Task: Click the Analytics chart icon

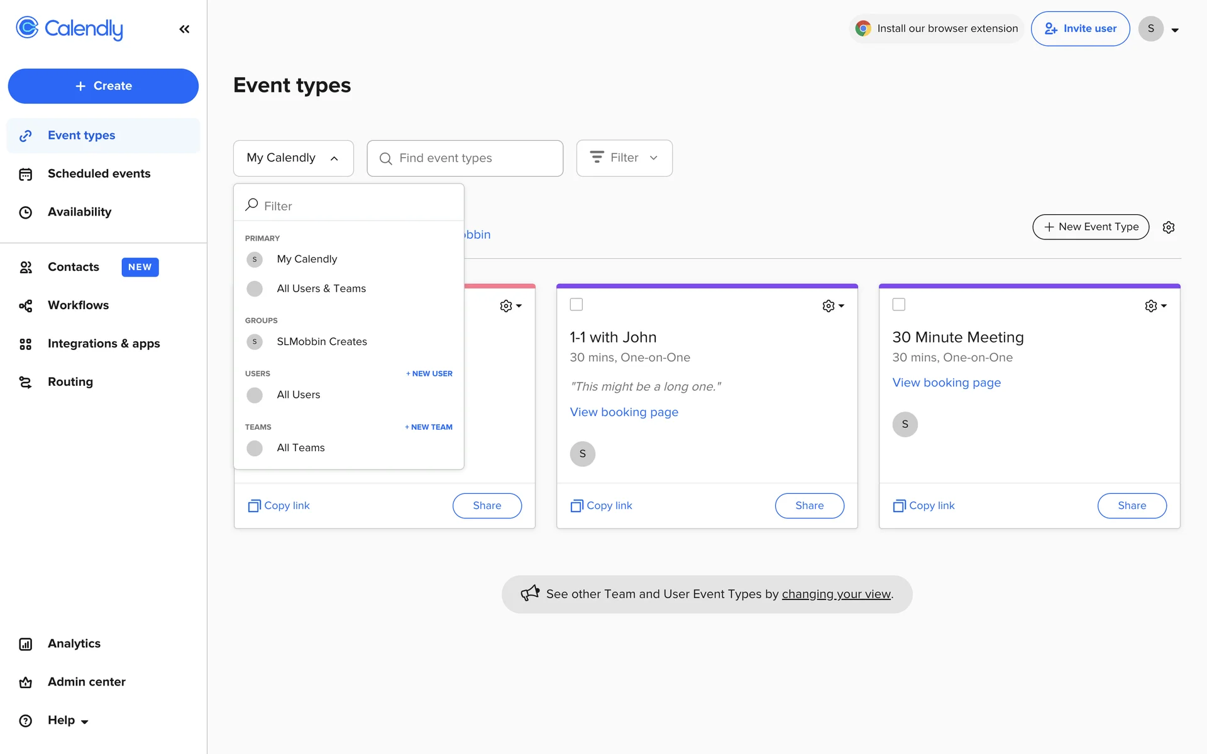Action: click(x=26, y=644)
